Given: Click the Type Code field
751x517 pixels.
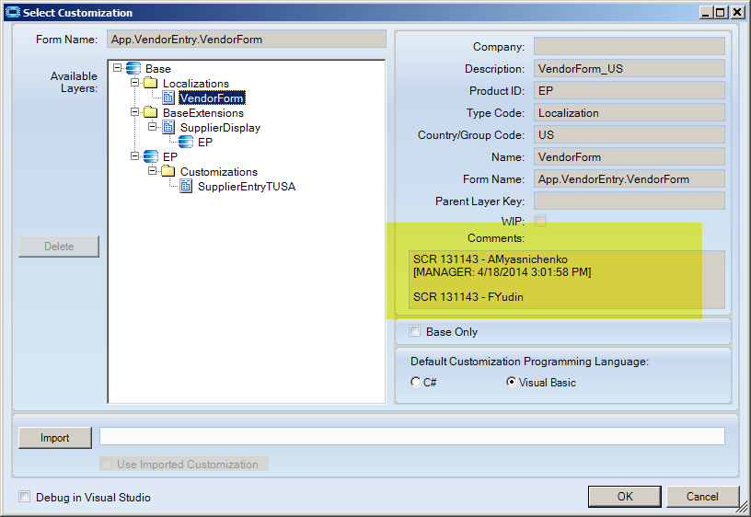Looking at the screenshot, I should [x=630, y=112].
